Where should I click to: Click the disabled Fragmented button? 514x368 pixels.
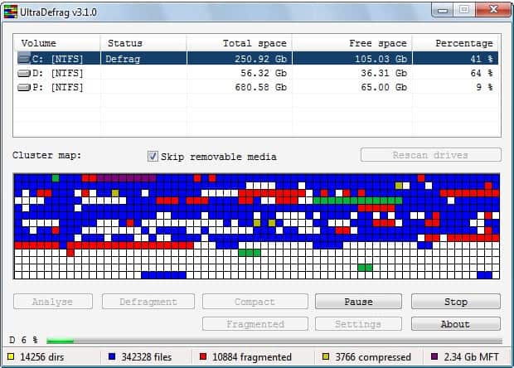[255, 324]
